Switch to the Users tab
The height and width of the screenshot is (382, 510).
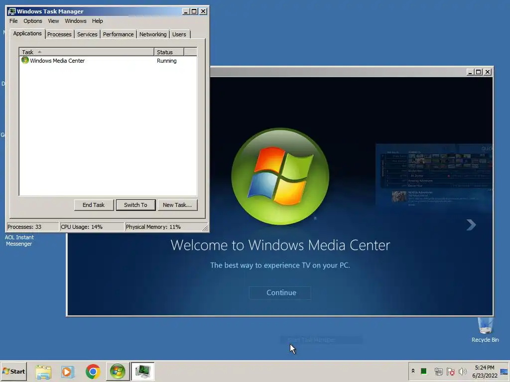179,34
